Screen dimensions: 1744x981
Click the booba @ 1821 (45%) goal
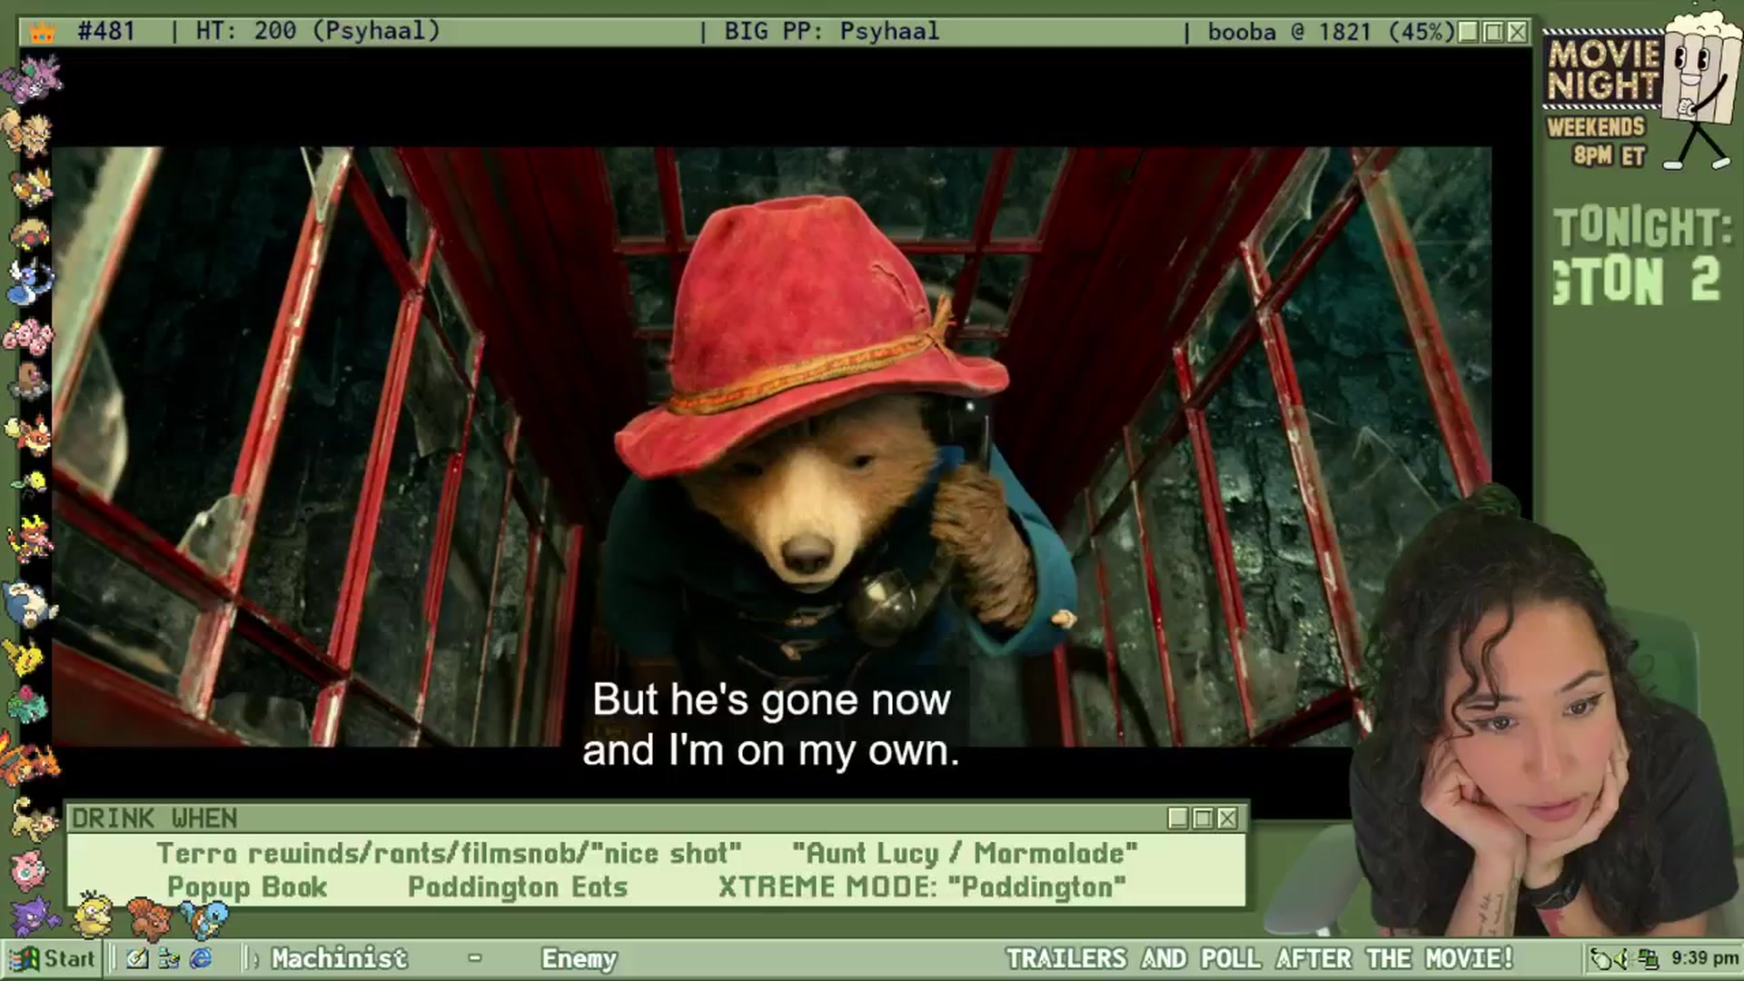pos(1331,32)
